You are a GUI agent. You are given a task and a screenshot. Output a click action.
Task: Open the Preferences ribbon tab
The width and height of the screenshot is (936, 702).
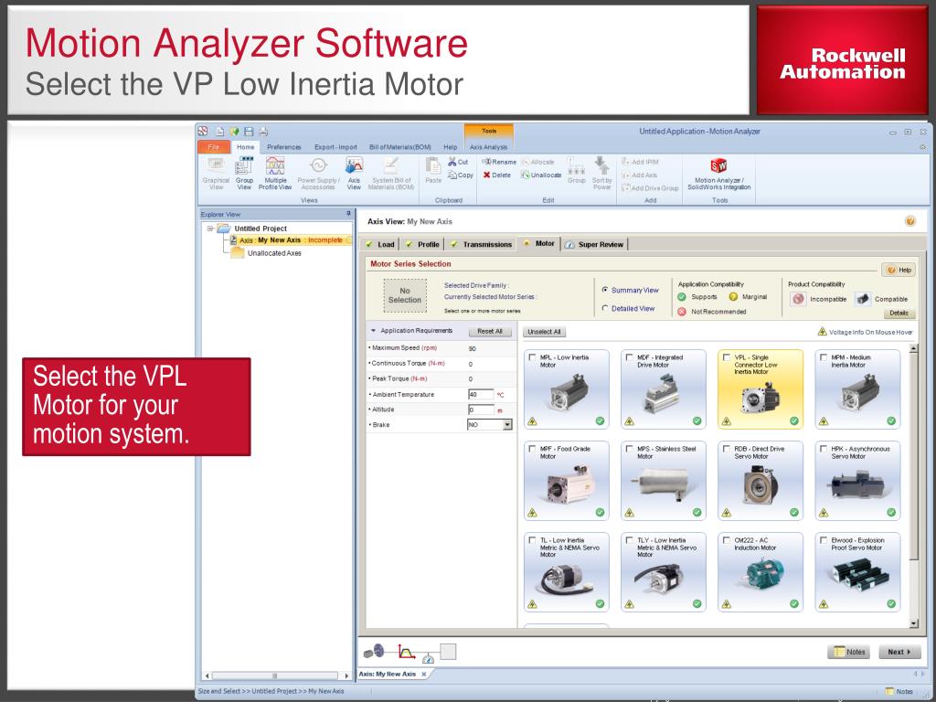point(284,147)
